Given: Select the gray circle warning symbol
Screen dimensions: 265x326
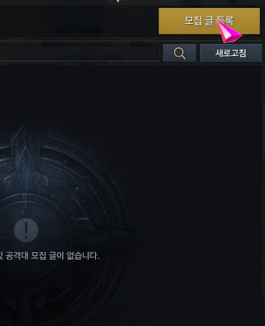Looking at the screenshot, I should 26,230.
